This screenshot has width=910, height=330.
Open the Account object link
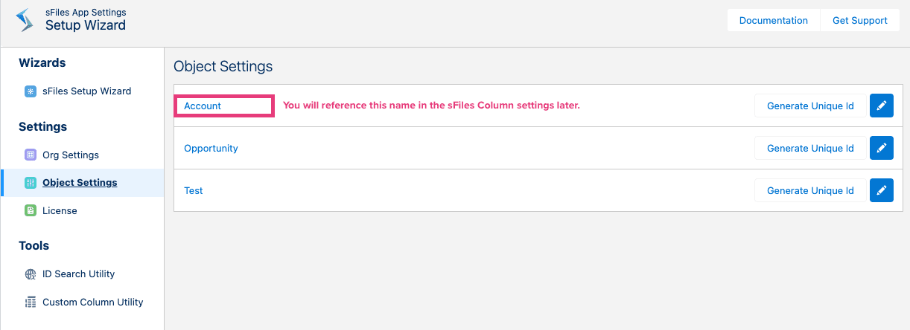coord(203,106)
